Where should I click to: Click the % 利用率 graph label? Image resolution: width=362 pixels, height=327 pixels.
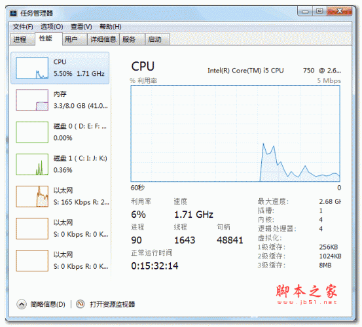click(x=143, y=80)
